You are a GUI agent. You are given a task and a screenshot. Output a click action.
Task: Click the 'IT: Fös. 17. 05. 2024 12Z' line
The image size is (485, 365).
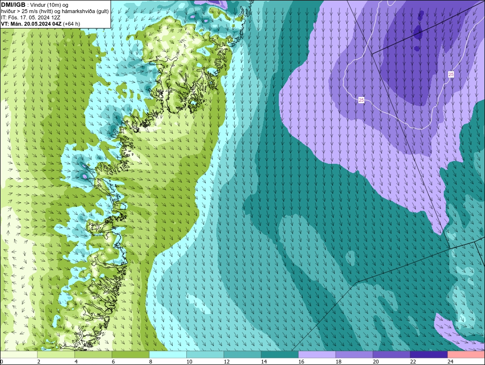(x=31, y=17)
